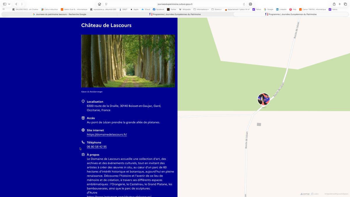Open the Belkin Dual B... Informatique bookmark

(x=74, y=9)
